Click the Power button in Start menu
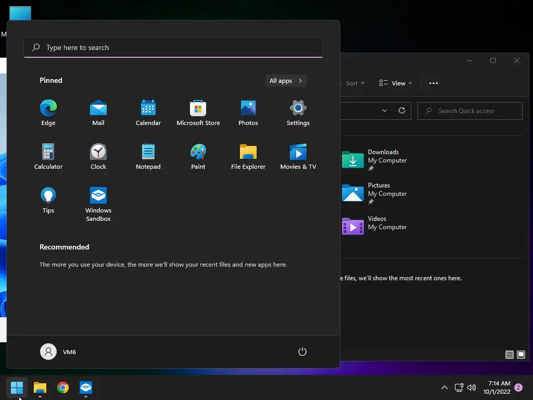Viewport: 533px width, 400px height. point(302,352)
